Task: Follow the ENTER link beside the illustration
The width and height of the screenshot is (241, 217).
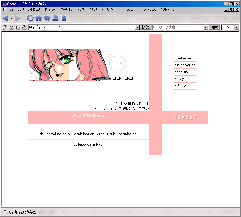Action: [123, 78]
